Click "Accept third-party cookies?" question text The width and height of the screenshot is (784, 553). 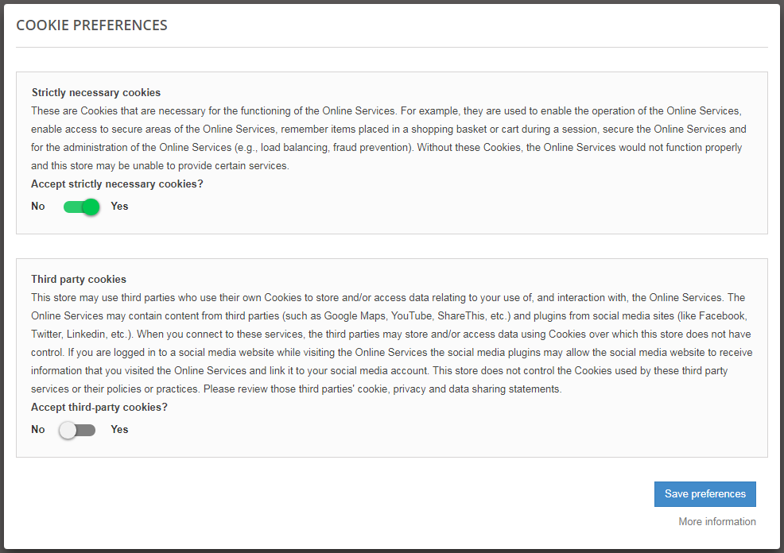coord(99,408)
